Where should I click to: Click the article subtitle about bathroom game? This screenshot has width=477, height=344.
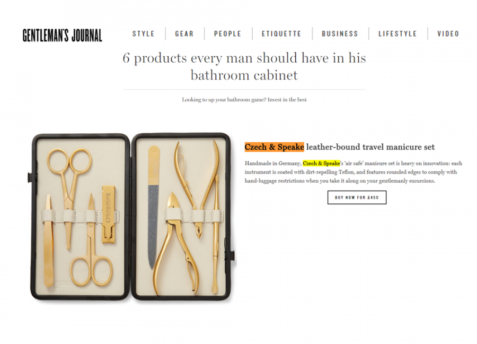pyautogui.click(x=244, y=100)
